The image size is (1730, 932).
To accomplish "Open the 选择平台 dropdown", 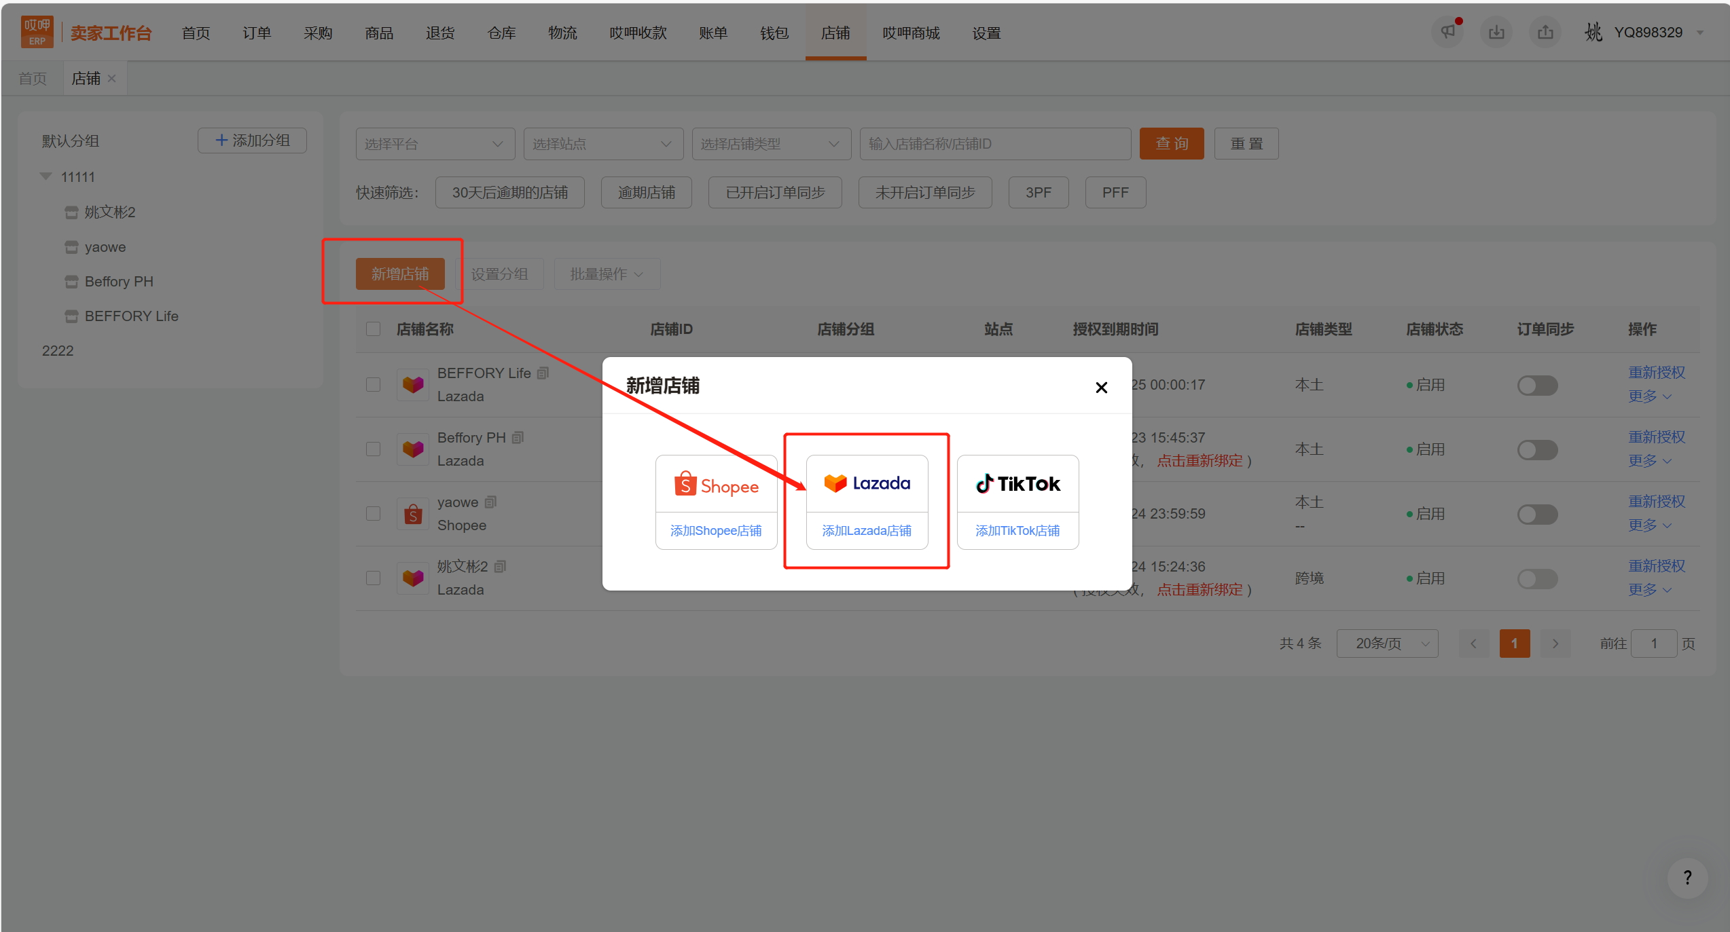I will [435, 144].
